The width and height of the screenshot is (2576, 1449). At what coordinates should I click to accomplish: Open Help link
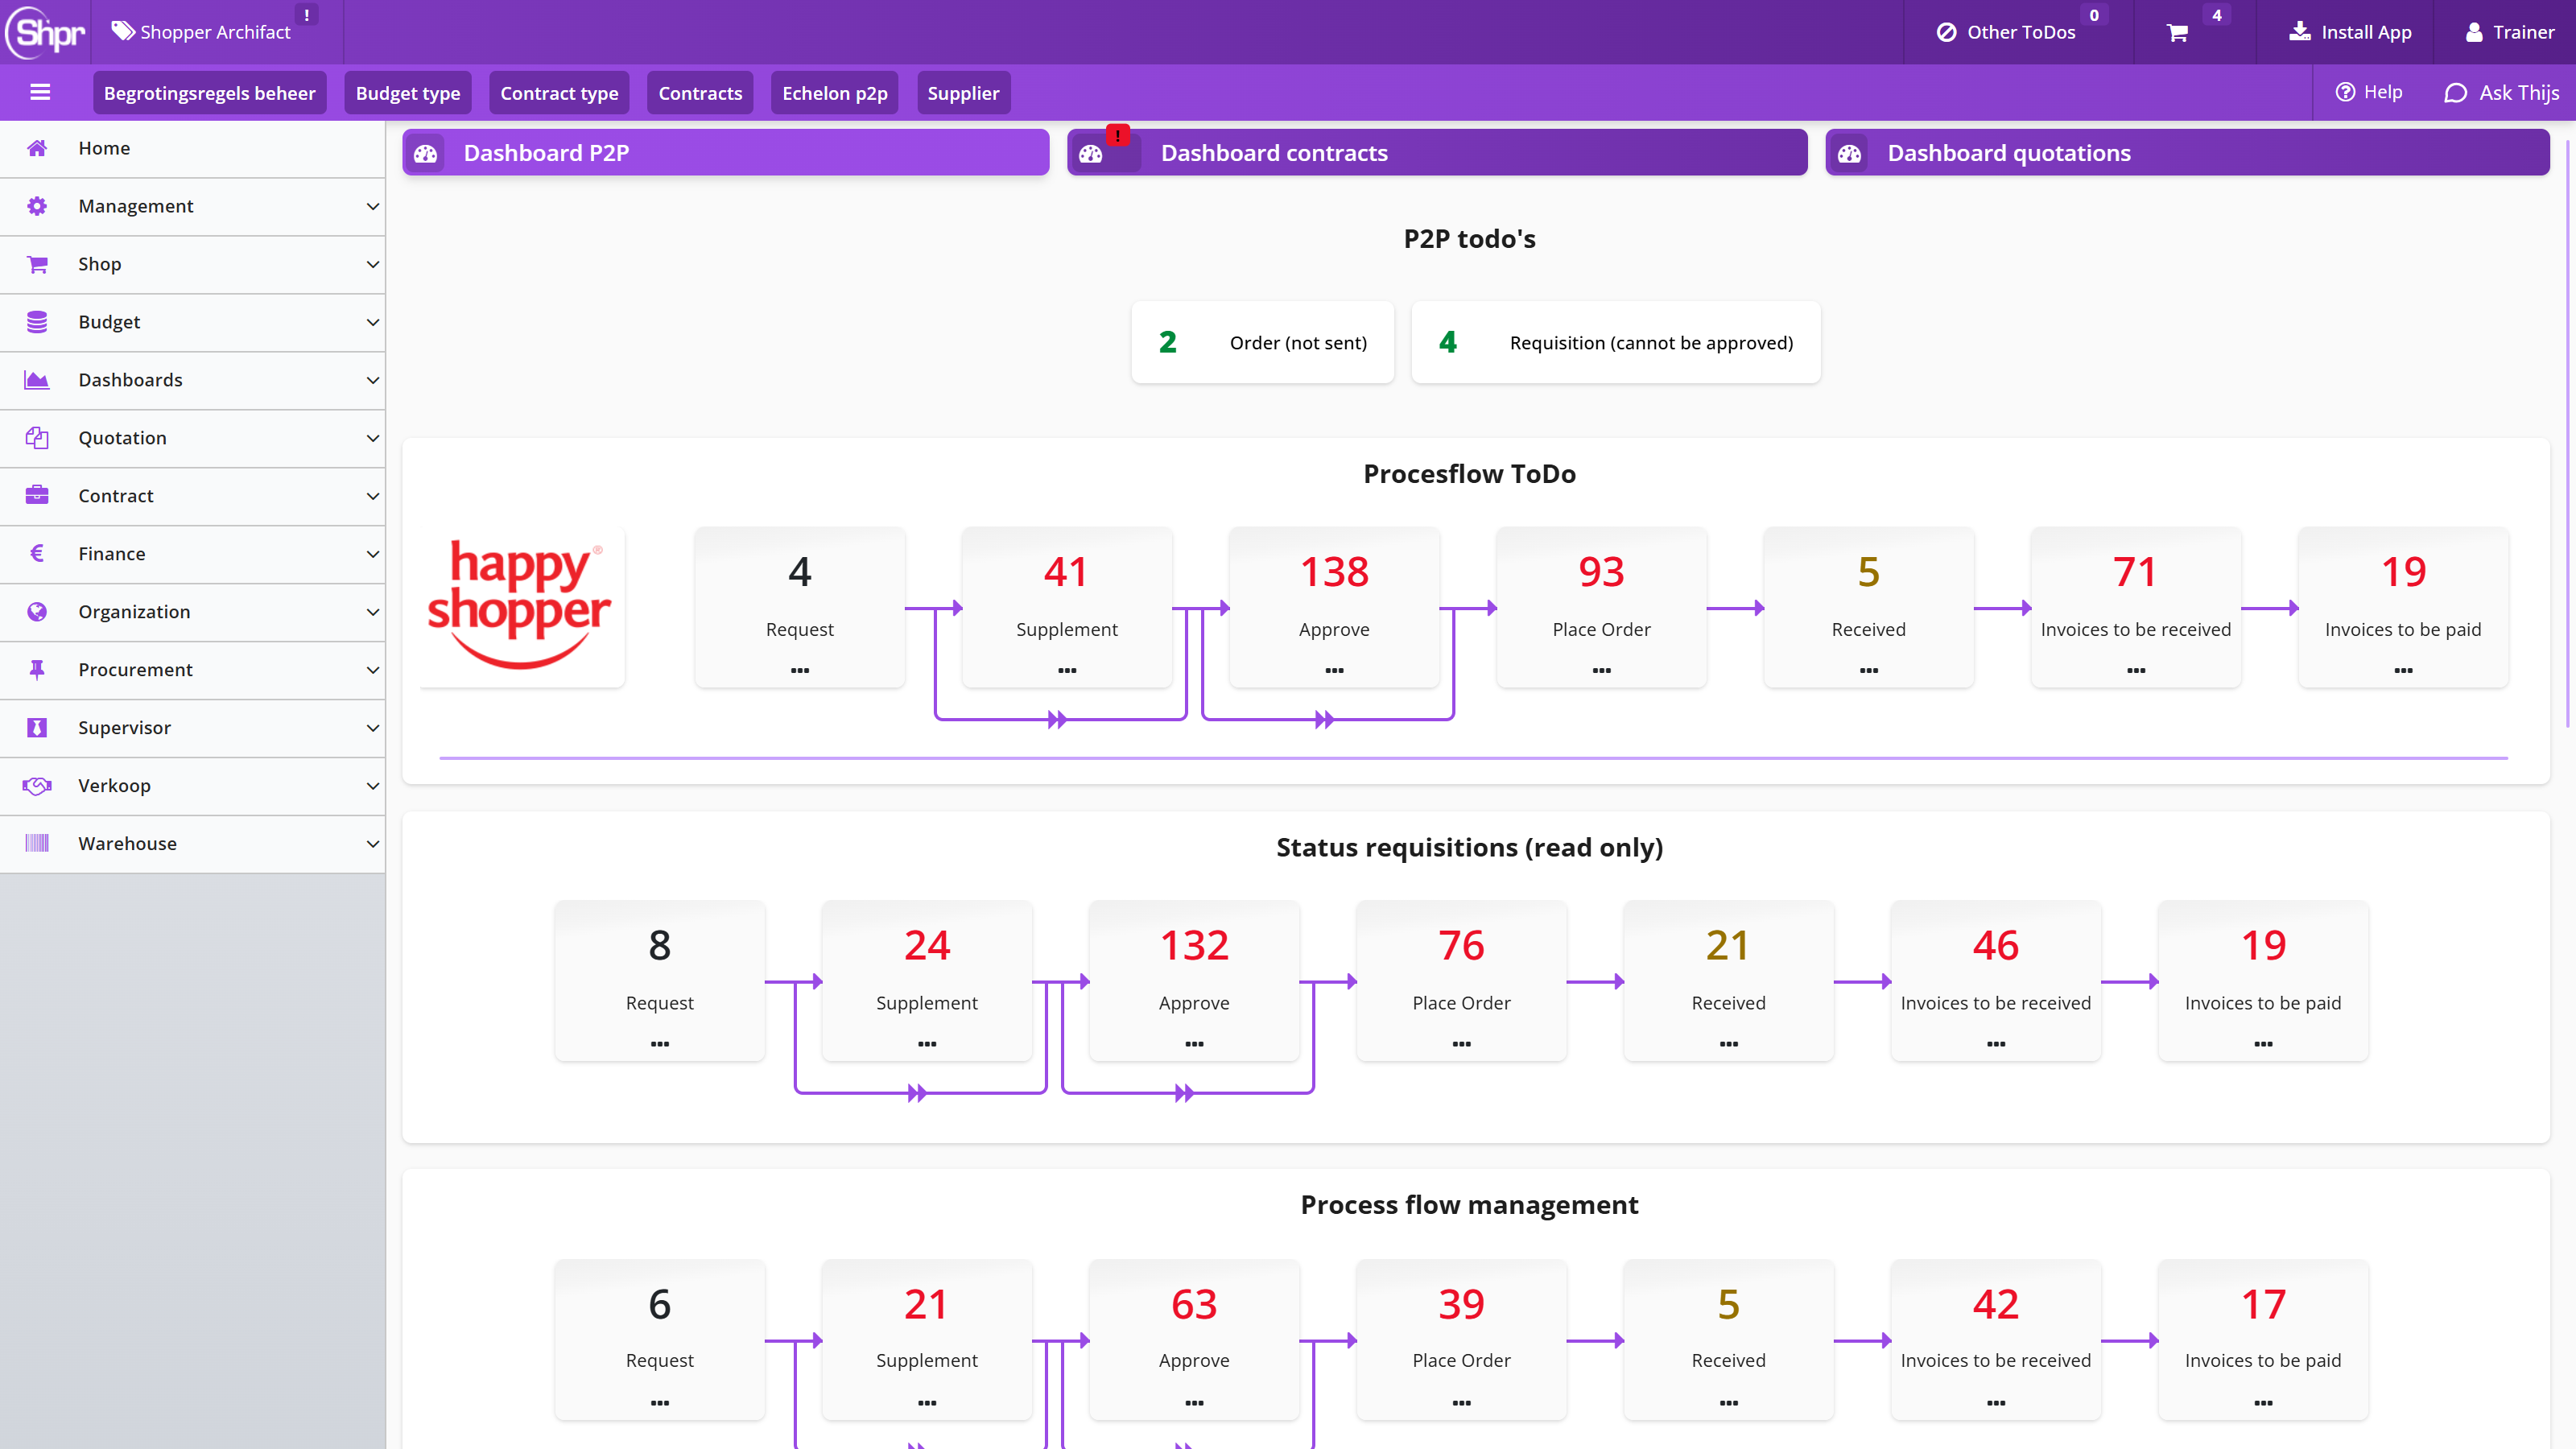point(2369,92)
